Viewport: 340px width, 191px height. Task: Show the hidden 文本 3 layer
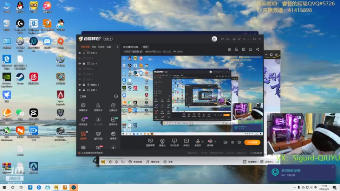(79, 69)
